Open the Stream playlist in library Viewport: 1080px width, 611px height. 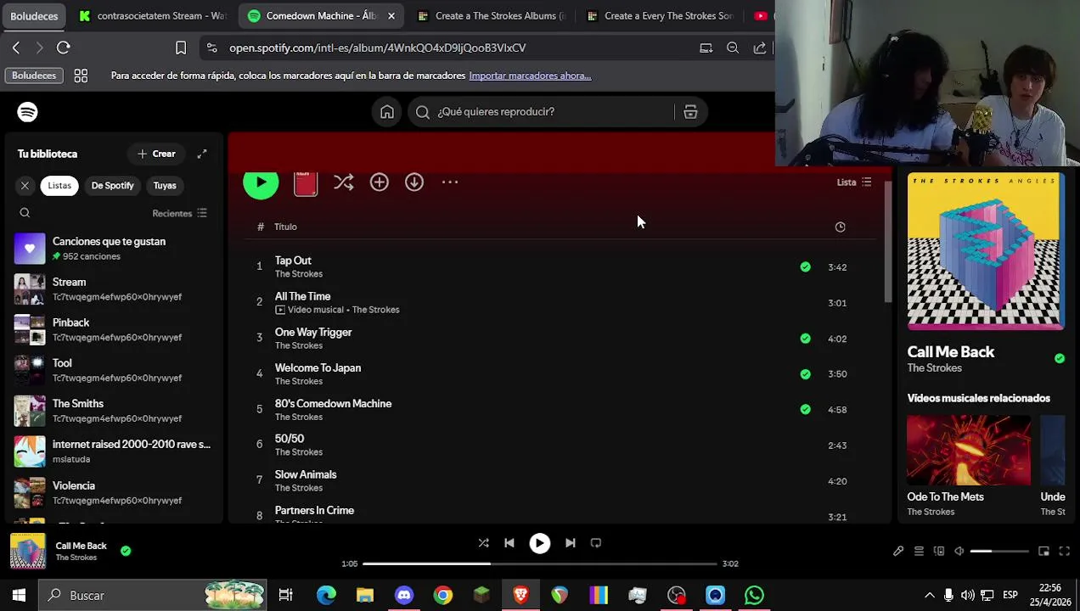pos(115,289)
